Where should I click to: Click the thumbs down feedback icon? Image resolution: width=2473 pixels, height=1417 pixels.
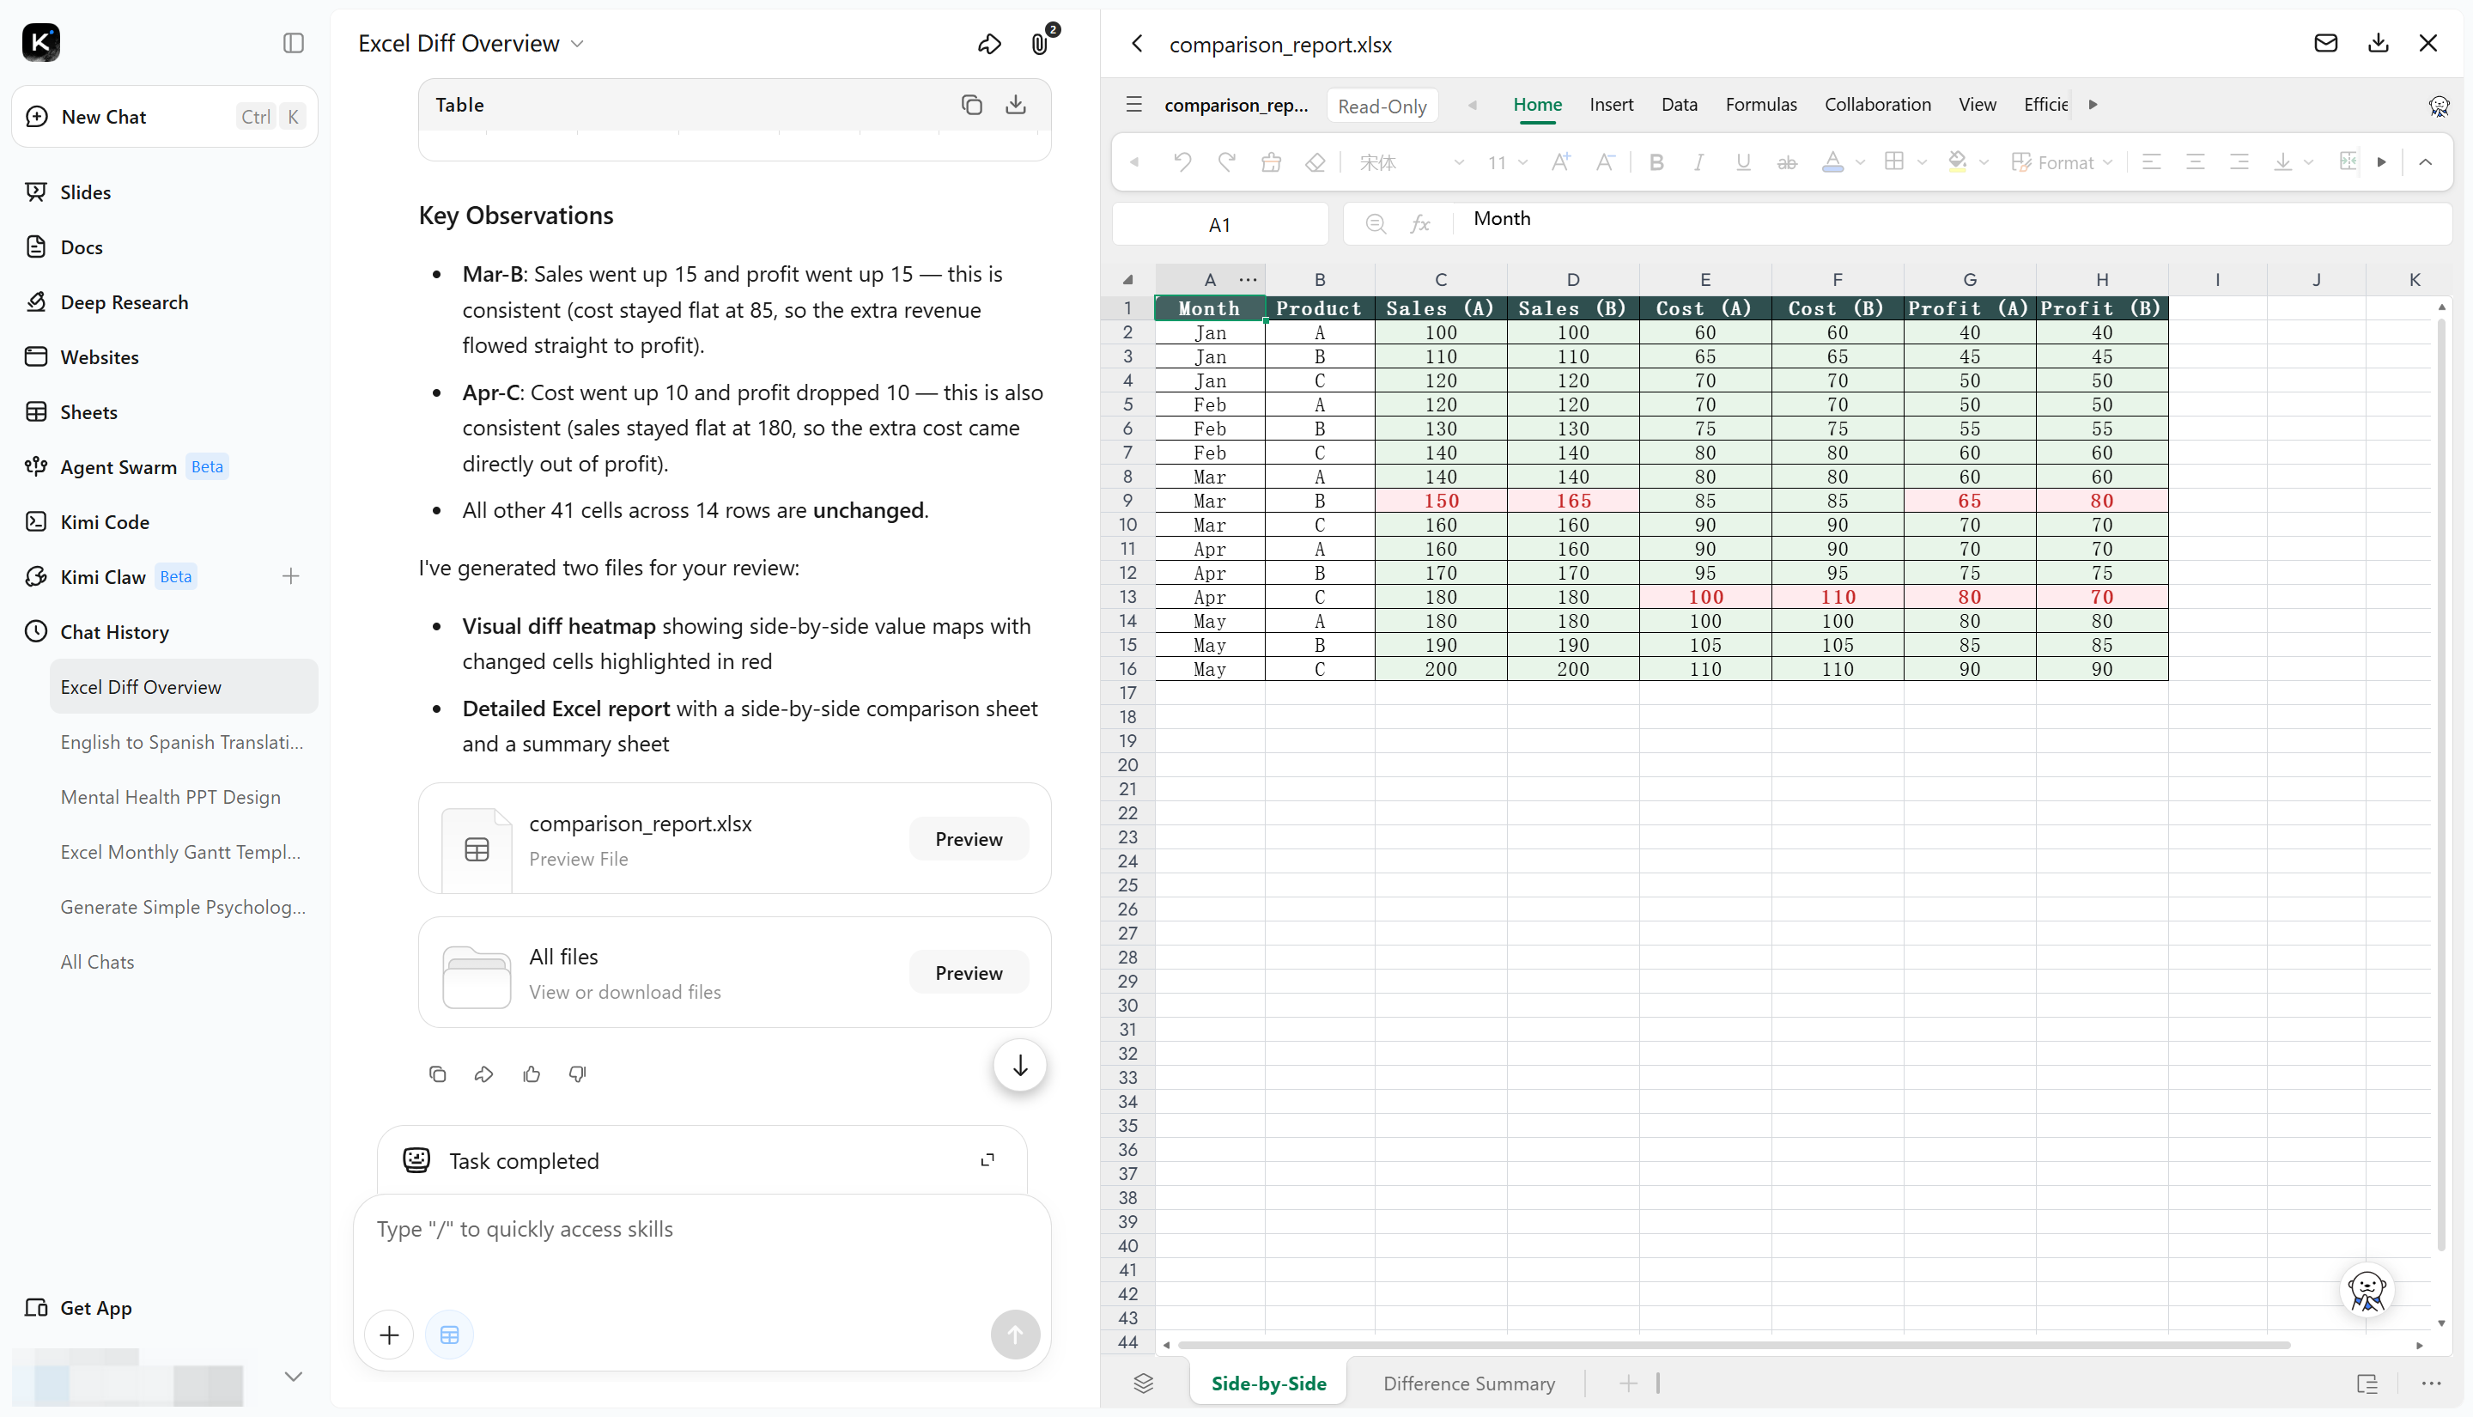[x=578, y=1073]
